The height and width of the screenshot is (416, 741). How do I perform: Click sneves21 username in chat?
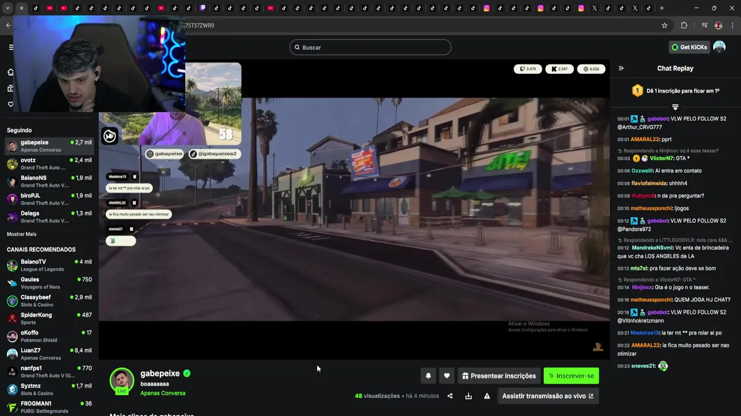click(x=643, y=366)
